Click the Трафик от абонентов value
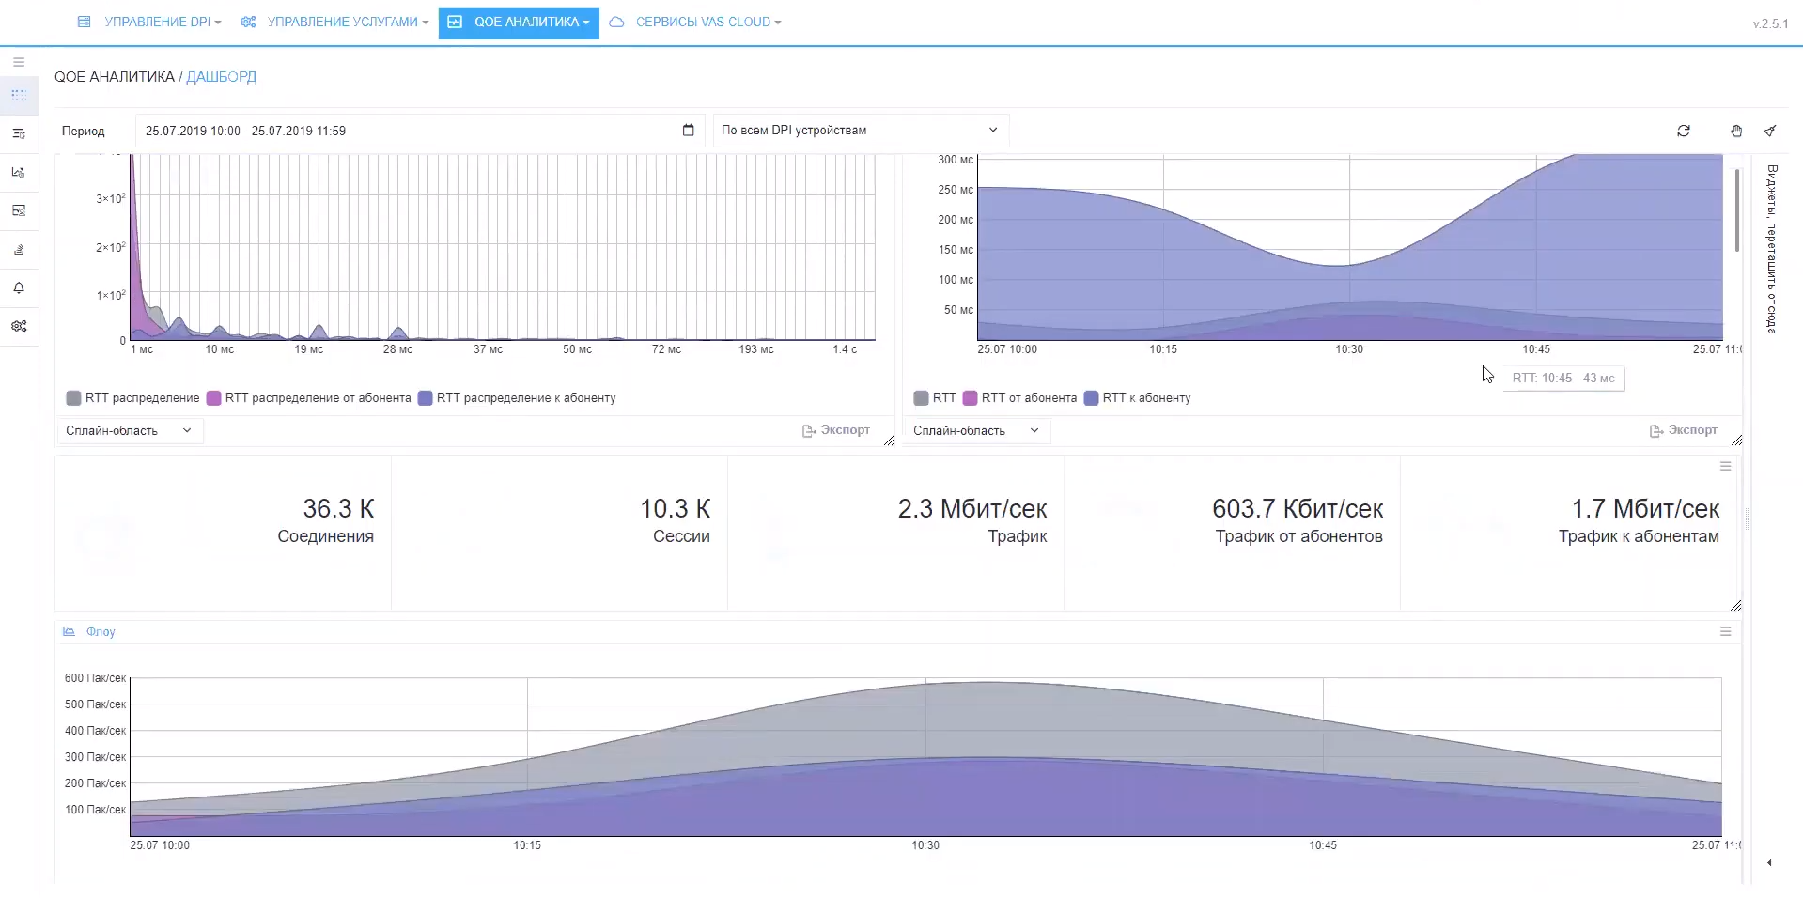 [x=1298, y=508]
